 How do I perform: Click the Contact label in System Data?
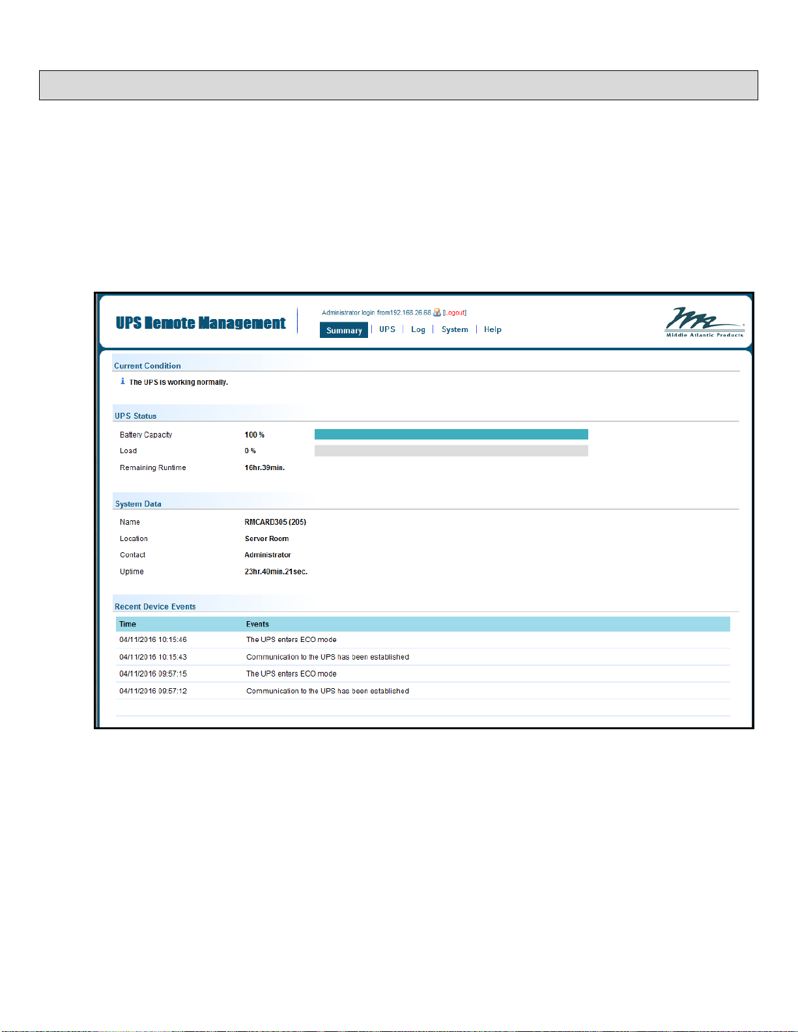132,555
